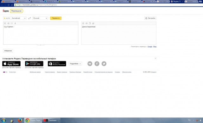Listen to the source text pronunciation

click(8, 23)
